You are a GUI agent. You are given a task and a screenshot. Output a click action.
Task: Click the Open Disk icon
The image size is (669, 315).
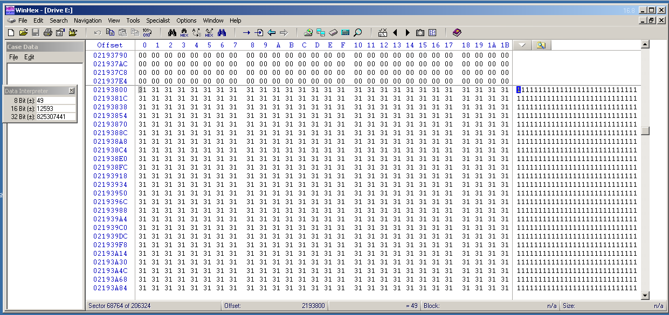click(308, 32)
